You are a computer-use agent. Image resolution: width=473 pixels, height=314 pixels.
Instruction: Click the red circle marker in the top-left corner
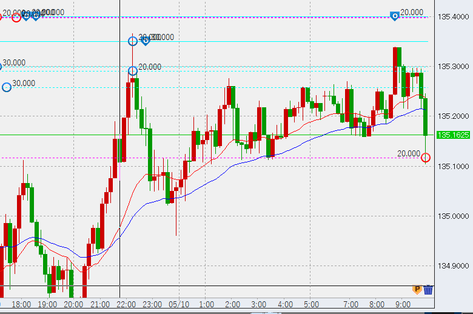point(16,17)
